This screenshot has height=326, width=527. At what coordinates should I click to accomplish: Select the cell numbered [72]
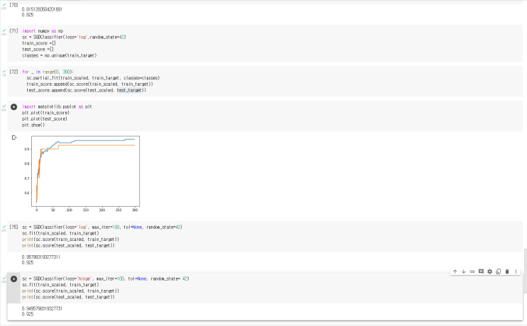(x=13, y=72)
